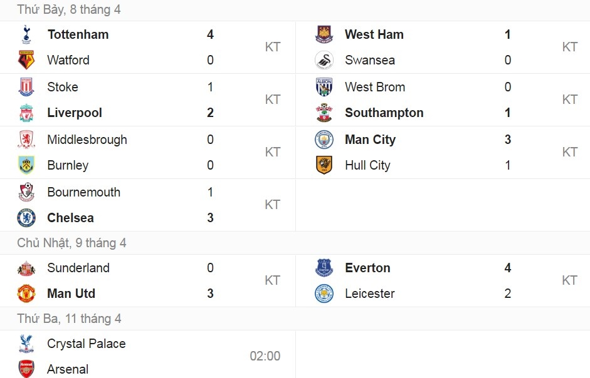Open the Watford club crest

point(26,60)
